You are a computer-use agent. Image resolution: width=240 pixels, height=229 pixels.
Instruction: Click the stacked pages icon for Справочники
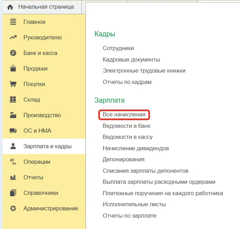pos(13,193)
